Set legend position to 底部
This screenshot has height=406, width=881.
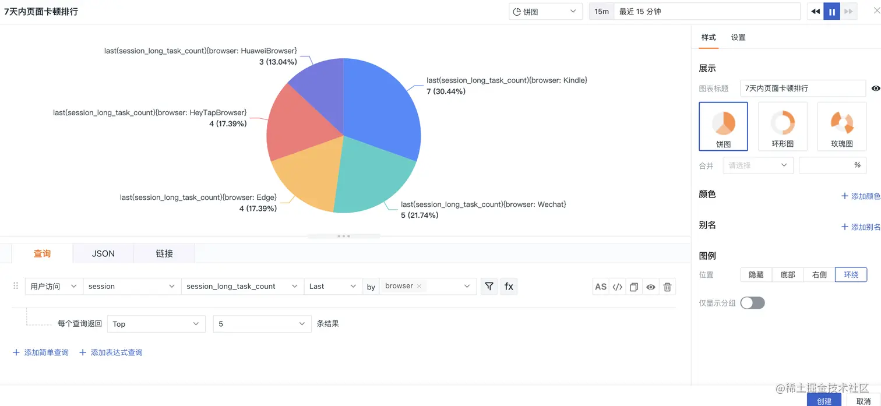point(788,274)
